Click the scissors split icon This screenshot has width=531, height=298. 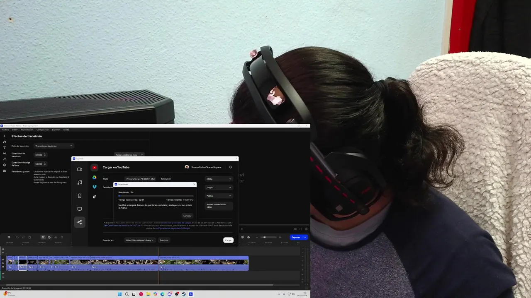click(56, 237)
